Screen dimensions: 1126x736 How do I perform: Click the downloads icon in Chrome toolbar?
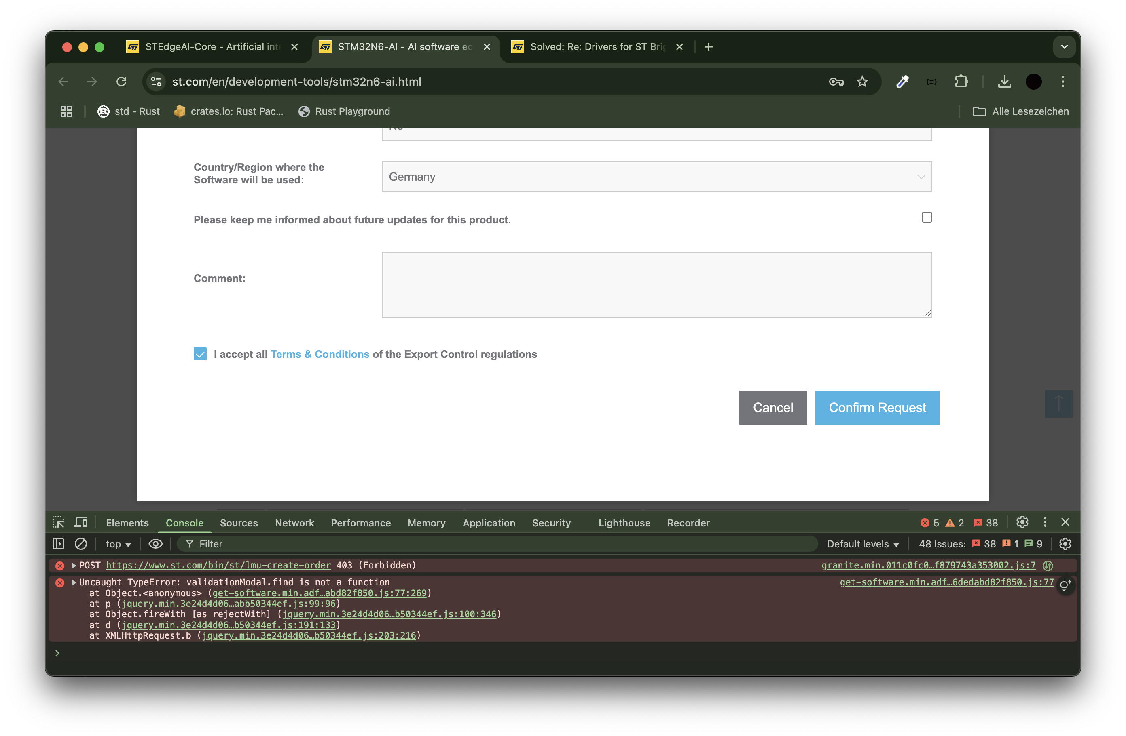click(x=1004, y=82)
